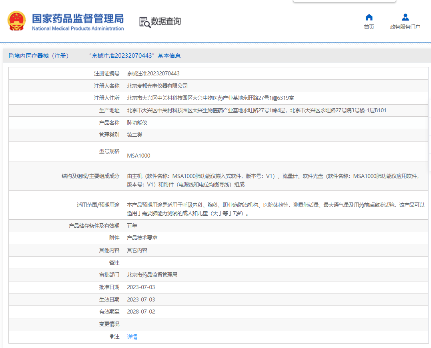Click the 产品名称 row label
Viewport: 431px width, 348px height.
(x=109, y=123)
